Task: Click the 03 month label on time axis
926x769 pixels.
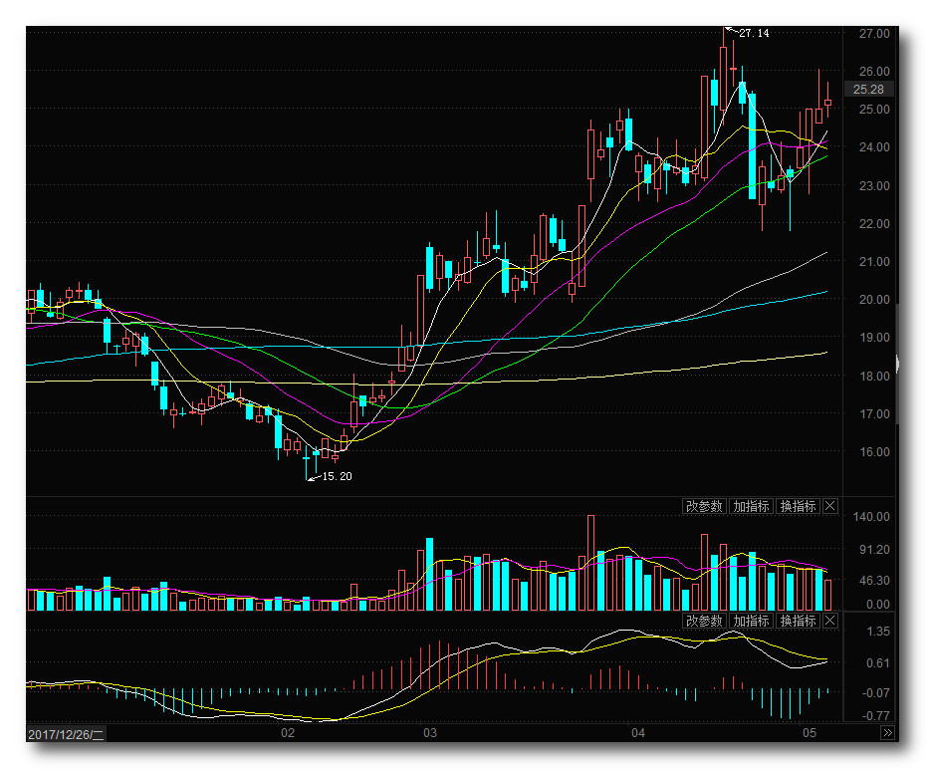Action: pyautogui.click(x=430, y=734)
